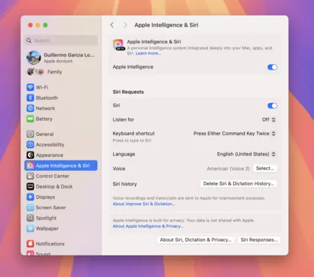Viewport: 314px width, 277px height.
Task: Follow the Learn more… link
Action: click(x=148, y=53)
